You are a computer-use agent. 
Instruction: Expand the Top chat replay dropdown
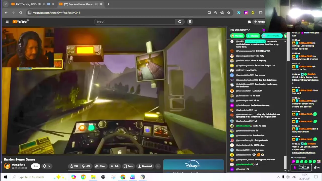(240, 30)
